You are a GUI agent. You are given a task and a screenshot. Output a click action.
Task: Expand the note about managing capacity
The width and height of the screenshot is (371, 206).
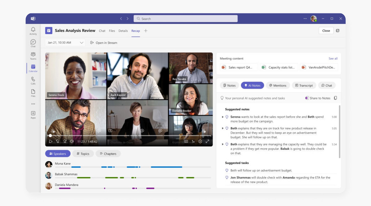coord(223,144)
